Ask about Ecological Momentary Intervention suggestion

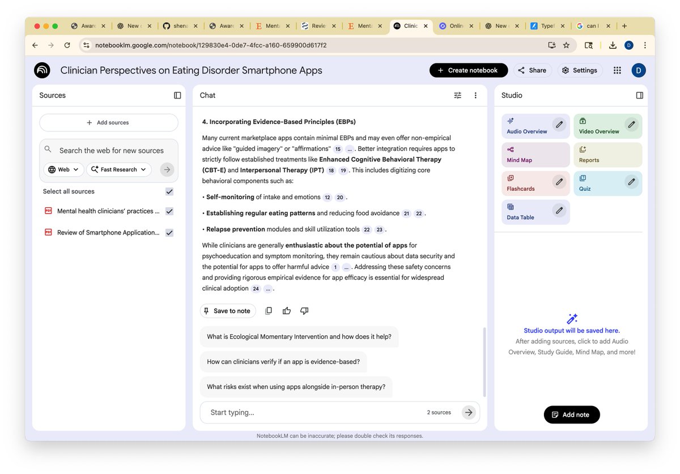point(299,336)
